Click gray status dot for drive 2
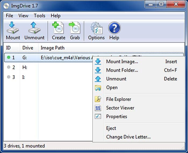Viewport: 188px width, 153px height. [x=9, y=67]
